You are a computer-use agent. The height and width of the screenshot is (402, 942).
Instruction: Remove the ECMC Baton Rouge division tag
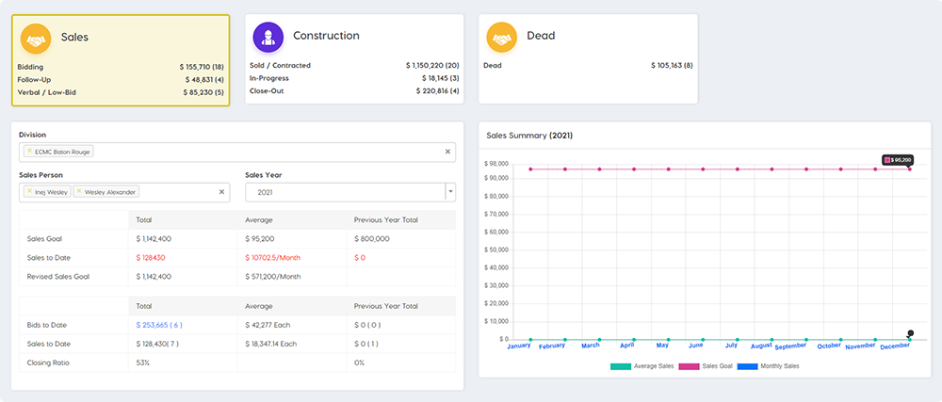tap(29, 152)
